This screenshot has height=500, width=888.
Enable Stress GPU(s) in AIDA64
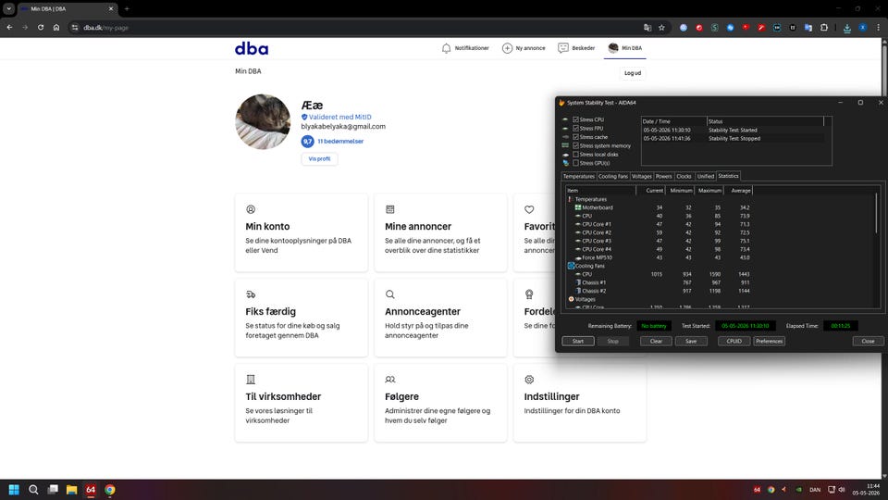point(575,163)
